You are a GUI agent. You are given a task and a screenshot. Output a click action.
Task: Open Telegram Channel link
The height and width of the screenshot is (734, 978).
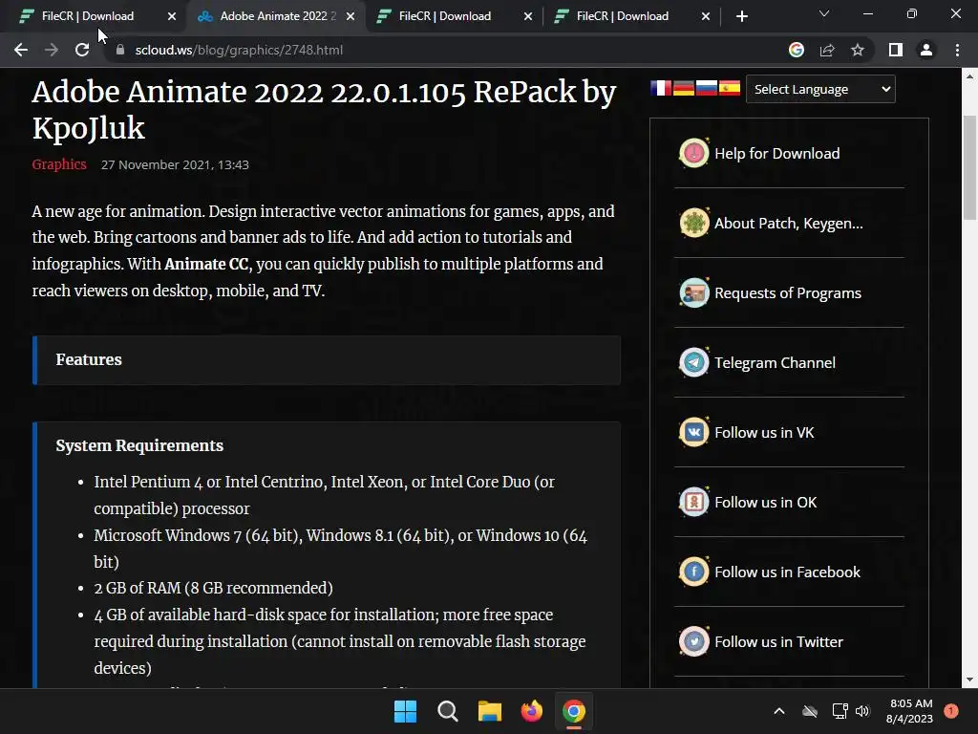pyautogui.click(x=775, y=362)
